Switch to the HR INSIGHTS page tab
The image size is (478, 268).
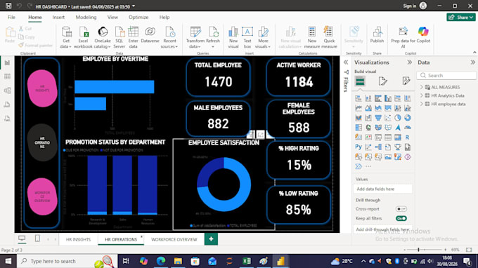pos(78,239)
